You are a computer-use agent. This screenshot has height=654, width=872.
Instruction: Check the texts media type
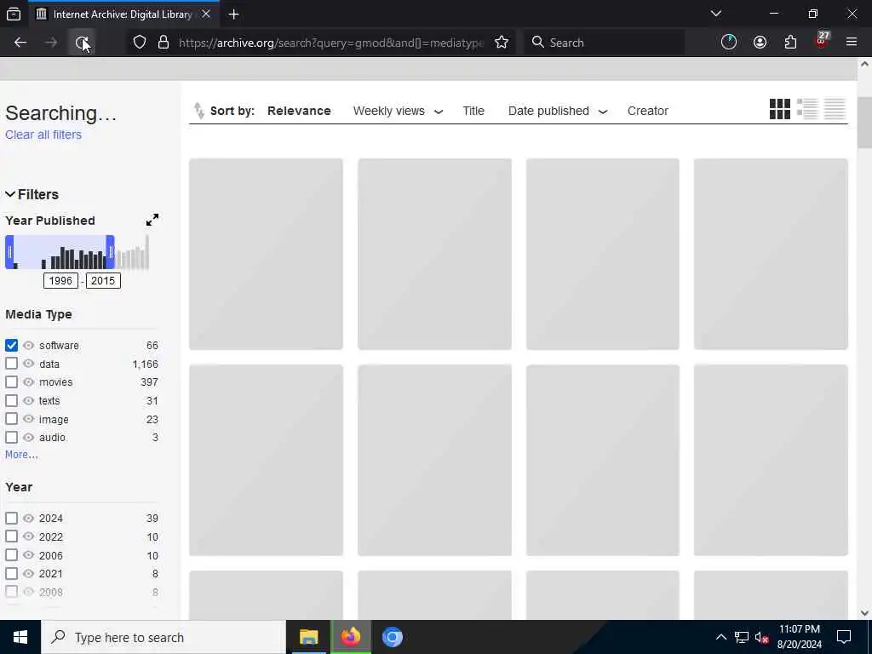11,400
